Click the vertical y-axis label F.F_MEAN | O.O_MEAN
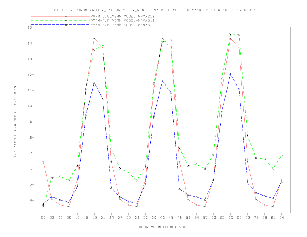 [x=15, y=122]
